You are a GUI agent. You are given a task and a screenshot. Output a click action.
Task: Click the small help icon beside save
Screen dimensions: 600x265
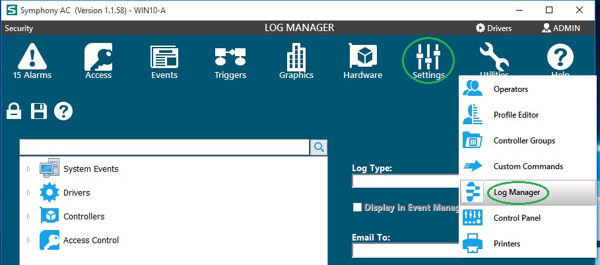point(63,112)
